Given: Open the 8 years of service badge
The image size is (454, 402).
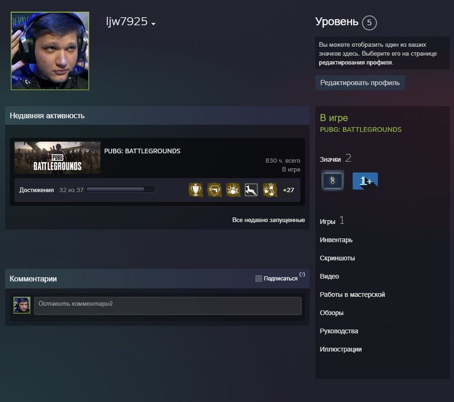Looking at the screenshot, I should point(333,180).
